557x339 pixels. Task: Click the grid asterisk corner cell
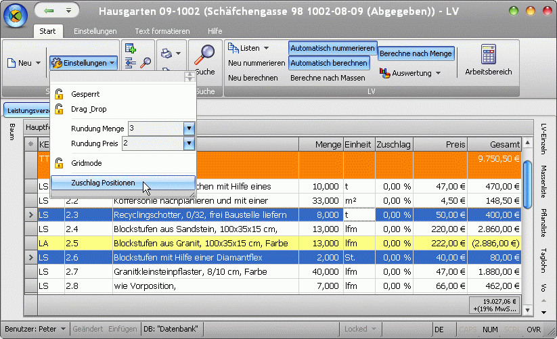pos(31,144)
